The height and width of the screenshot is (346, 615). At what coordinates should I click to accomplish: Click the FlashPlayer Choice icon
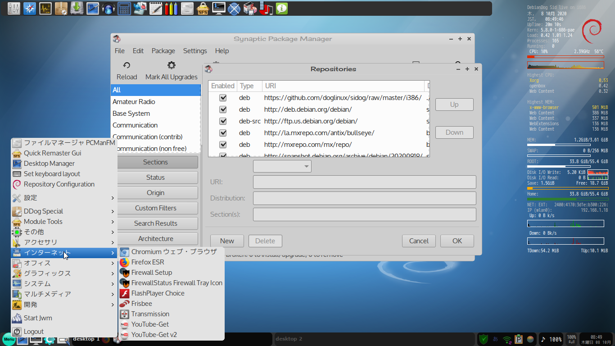124,293
